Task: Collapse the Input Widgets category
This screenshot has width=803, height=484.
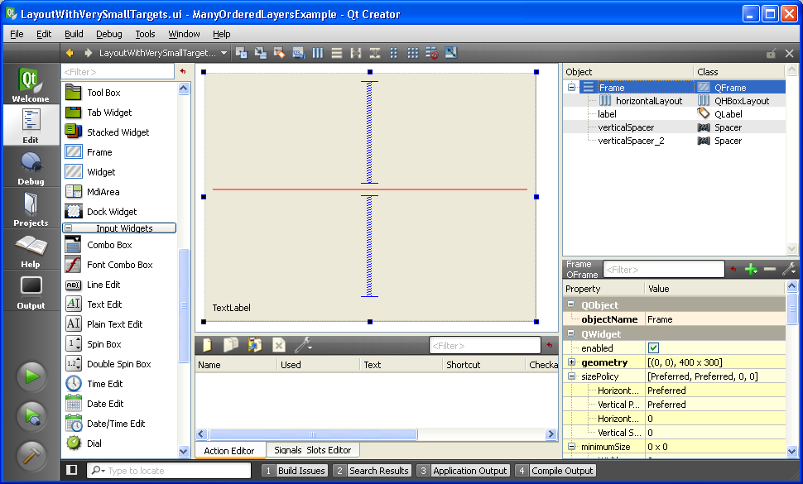Action: coord(69,228)
